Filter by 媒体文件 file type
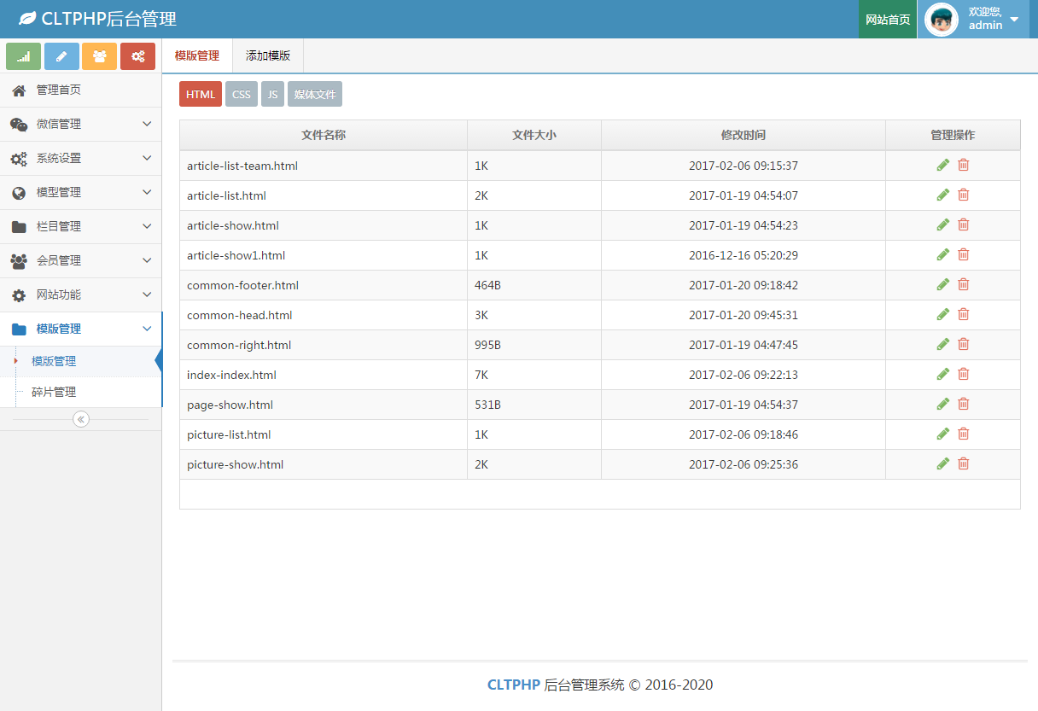 [x=315, y=94]
